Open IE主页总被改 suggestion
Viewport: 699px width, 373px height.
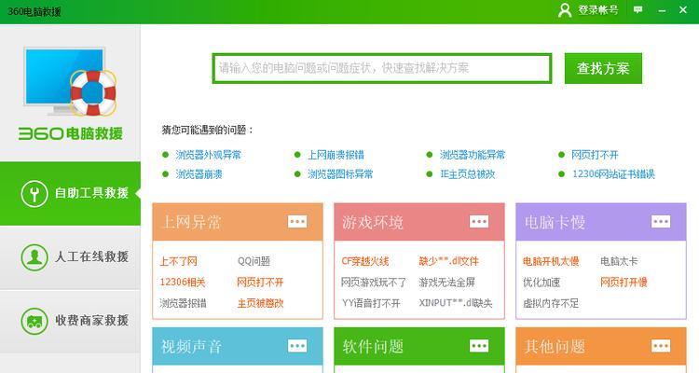468,174
